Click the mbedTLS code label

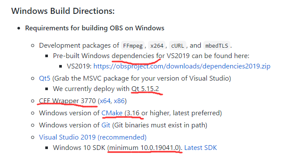click(217, 45)
